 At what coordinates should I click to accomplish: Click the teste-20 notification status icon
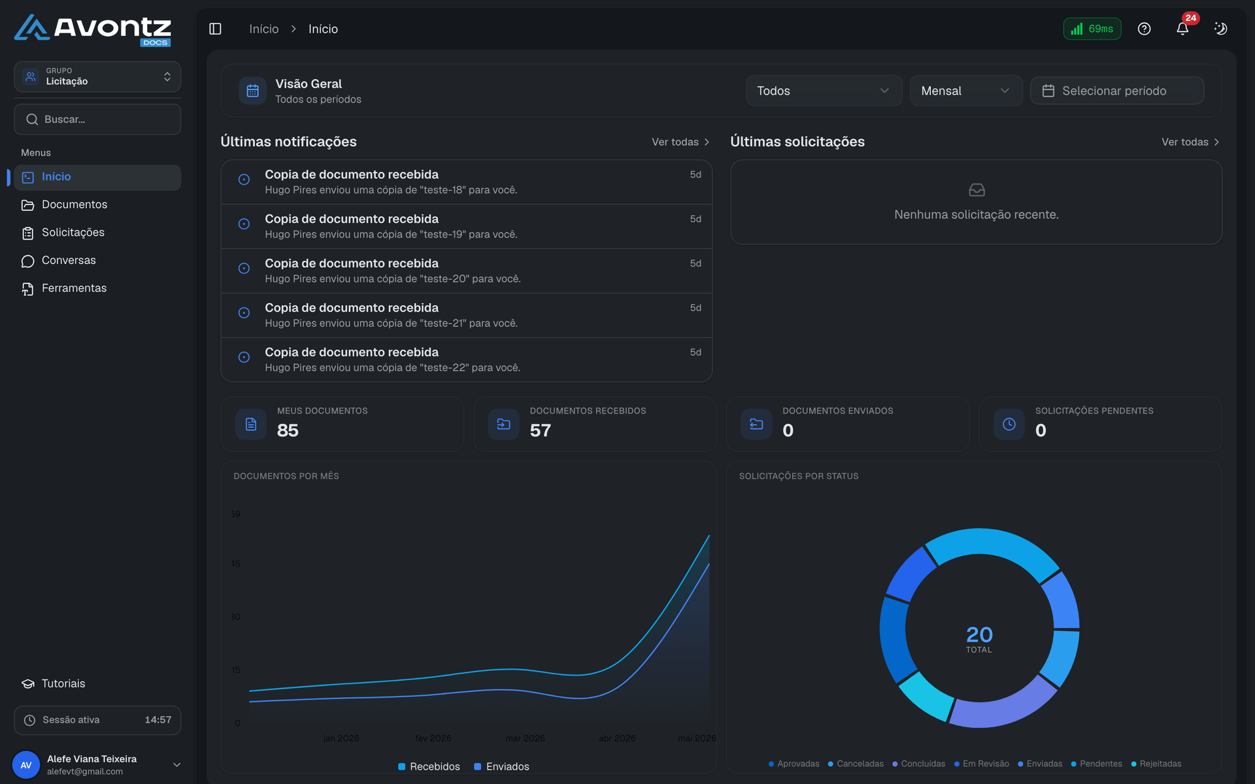click(244, 269)
